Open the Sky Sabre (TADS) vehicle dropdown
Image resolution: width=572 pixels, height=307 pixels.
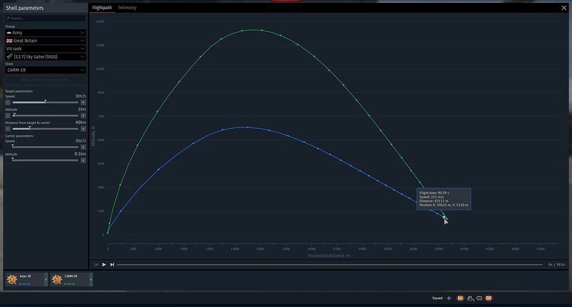click(x=46, y=57)
